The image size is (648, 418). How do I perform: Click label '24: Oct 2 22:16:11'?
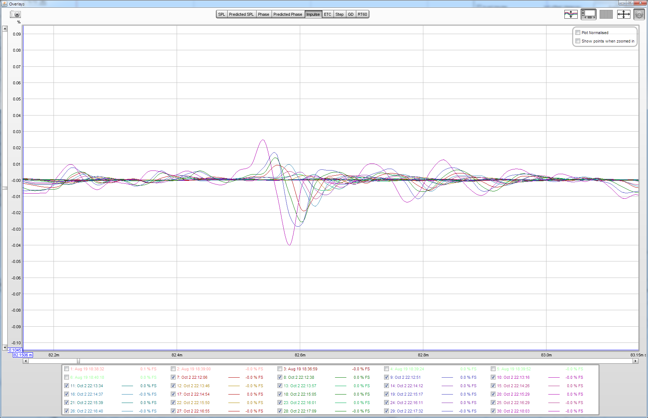point(406,403)
